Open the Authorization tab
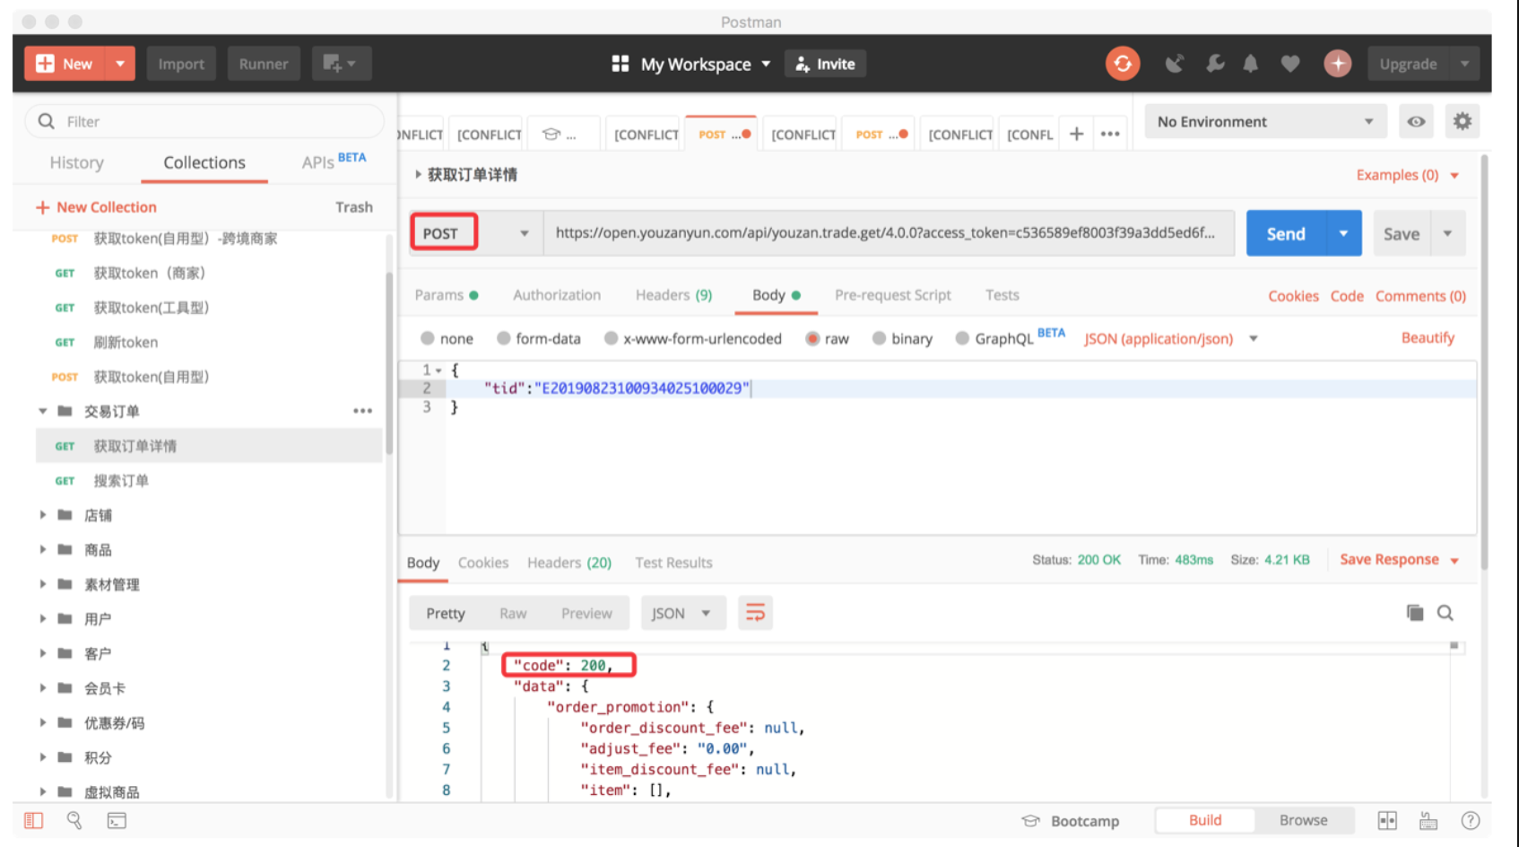Screen dimensions: 1519x847 tap(557, 295)
